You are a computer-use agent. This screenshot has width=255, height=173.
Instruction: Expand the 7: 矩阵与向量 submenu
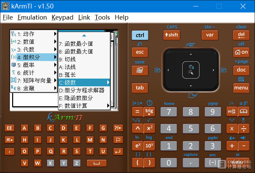34,81
